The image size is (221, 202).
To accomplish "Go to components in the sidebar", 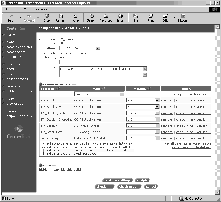I will click(16, 52).
